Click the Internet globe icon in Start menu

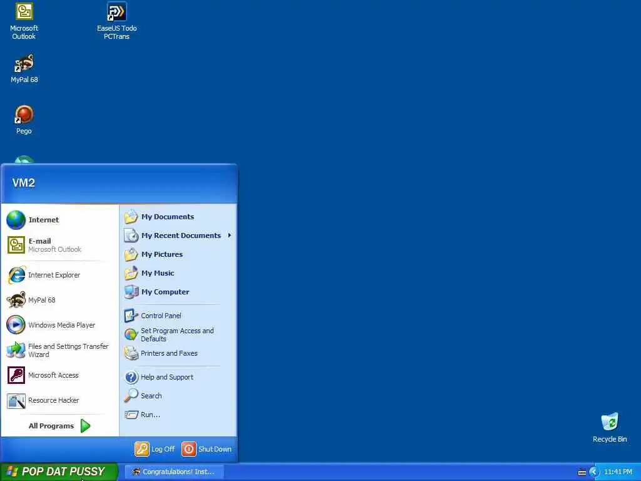pos(16,220)
